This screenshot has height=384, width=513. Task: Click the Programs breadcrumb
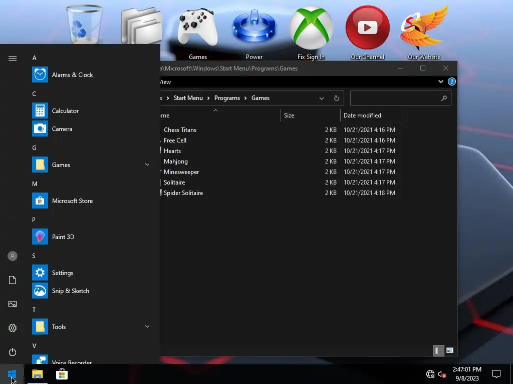(227, 98)
